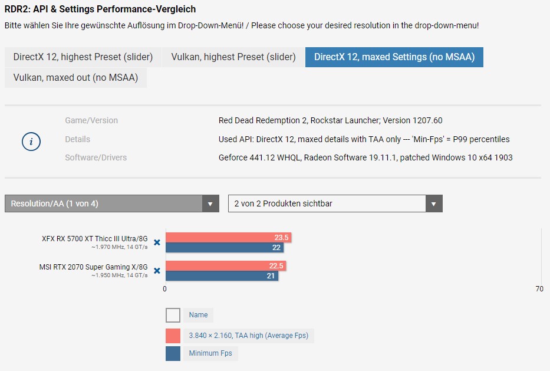This screenshot has width=550, height=371.
Task: Switch to Vulkan, highest Preset tab
Action: [233, 57]
